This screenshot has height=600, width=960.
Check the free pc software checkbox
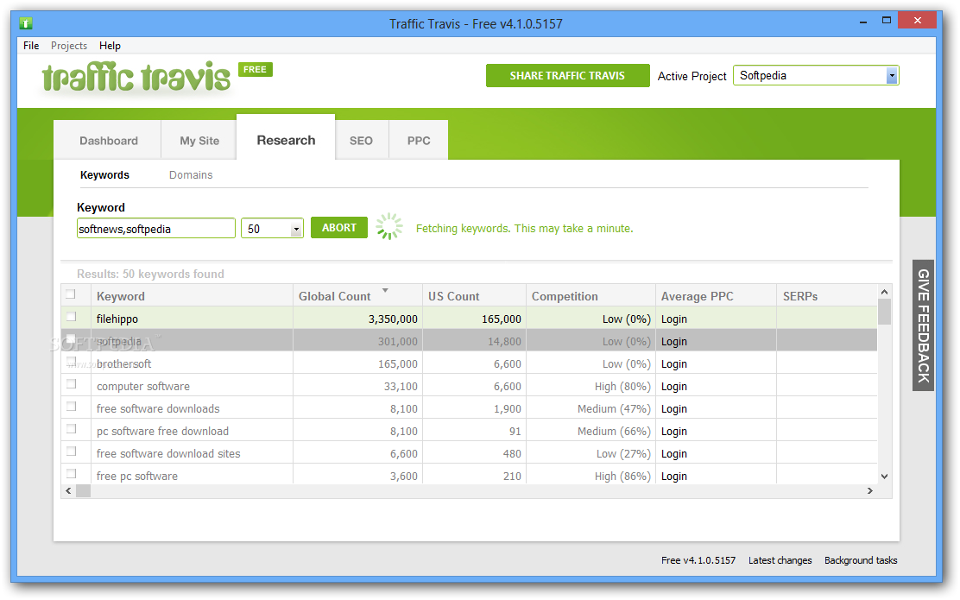point(71,474)
